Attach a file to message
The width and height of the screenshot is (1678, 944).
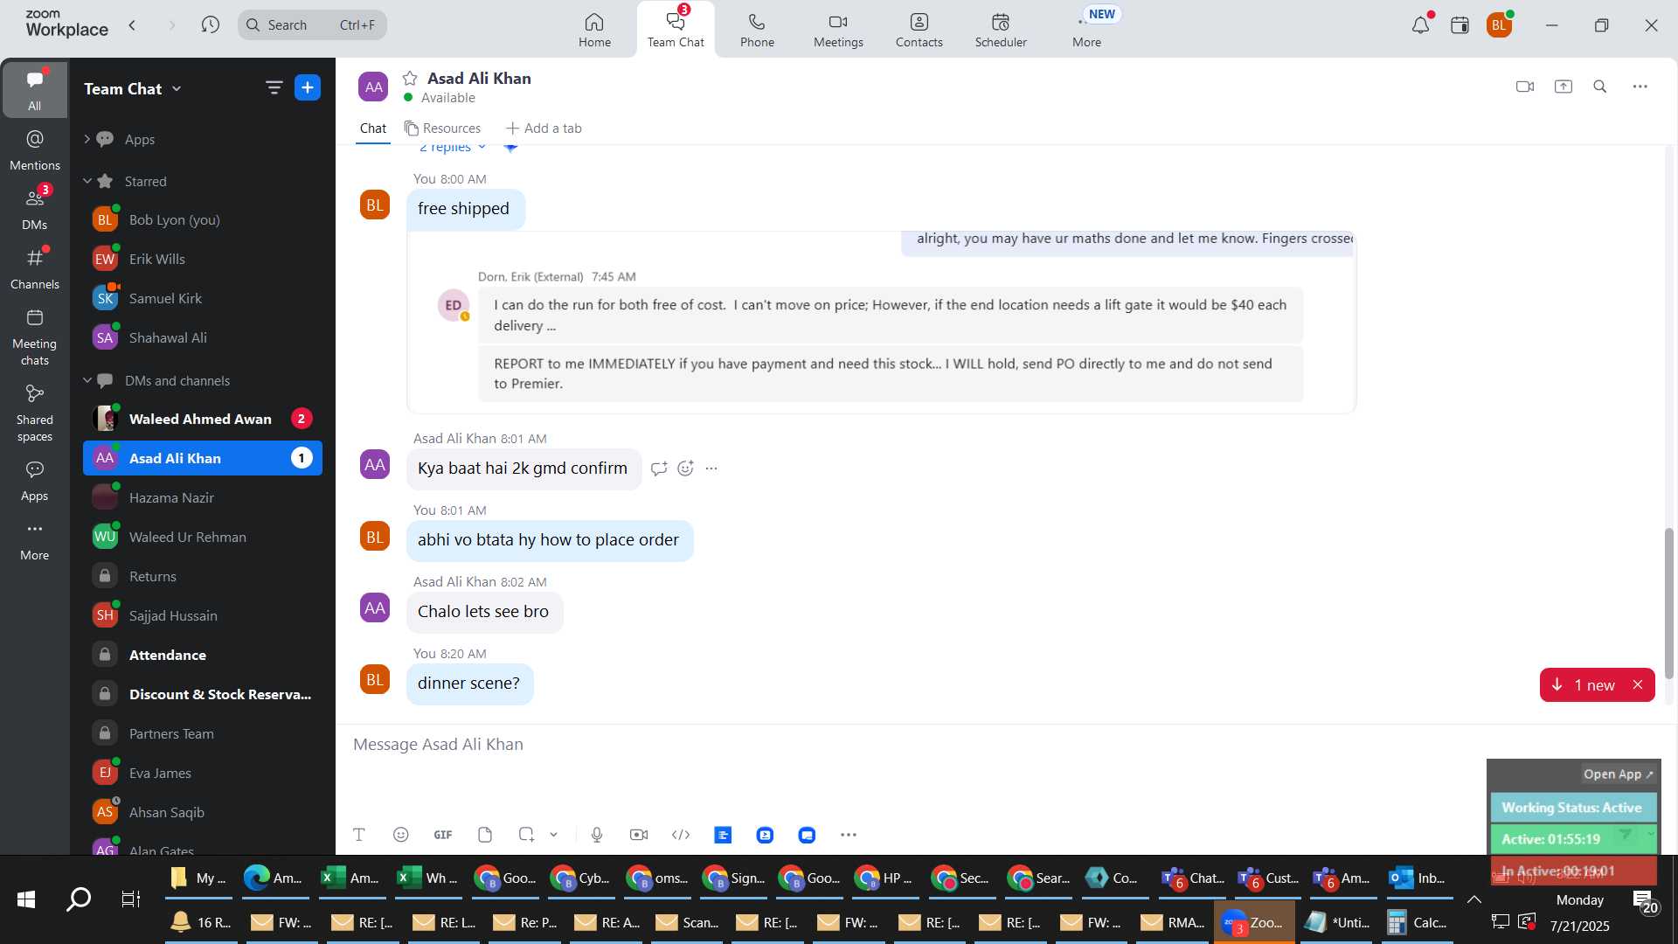click(x=485, y=835)
